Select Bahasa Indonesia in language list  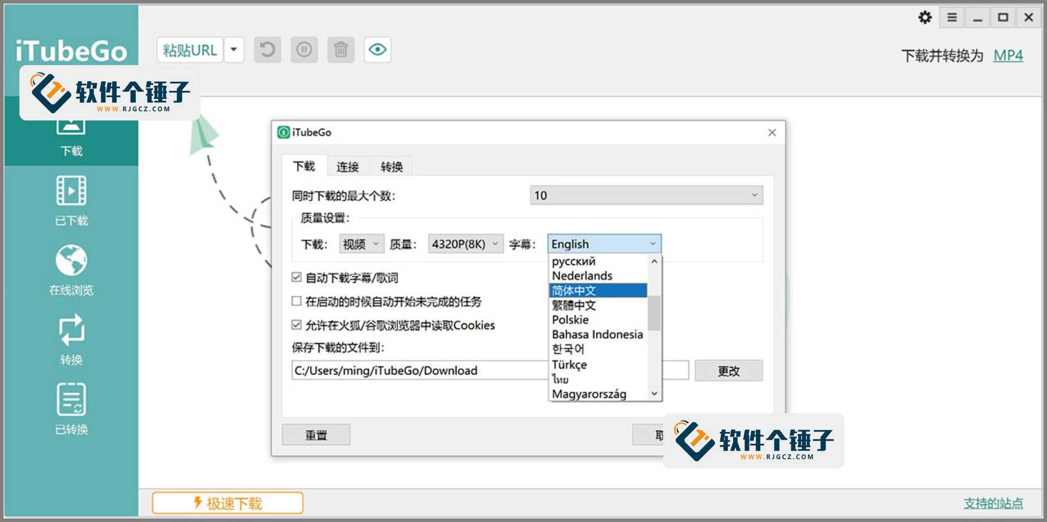598,334
